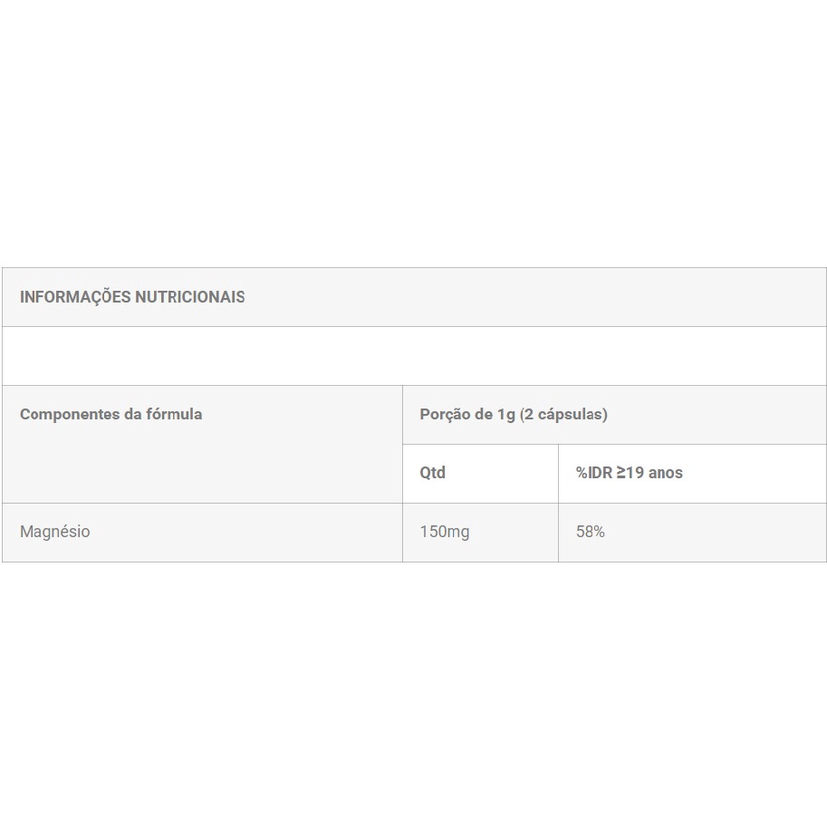Click the number 19 in the %IDR header
827x827 pixels.
click(x=636, y=473)
